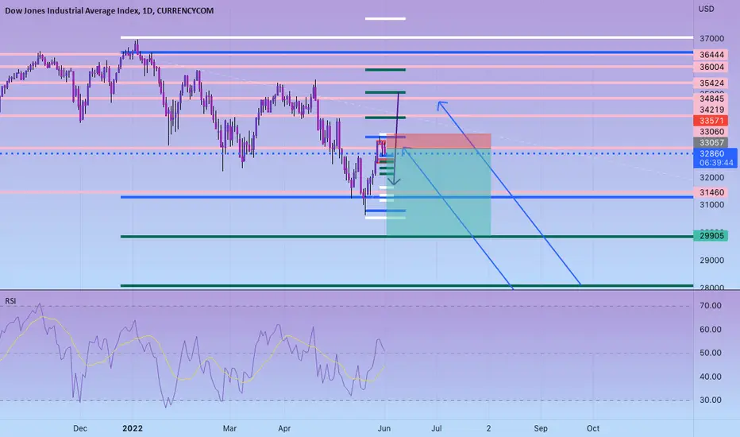Click the 36444 pink price label
Screen dimensions: 740x437
[711, 55]
